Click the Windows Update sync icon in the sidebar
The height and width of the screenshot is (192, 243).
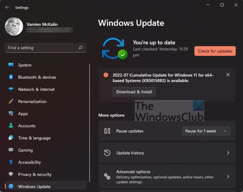tap(11, 186)
